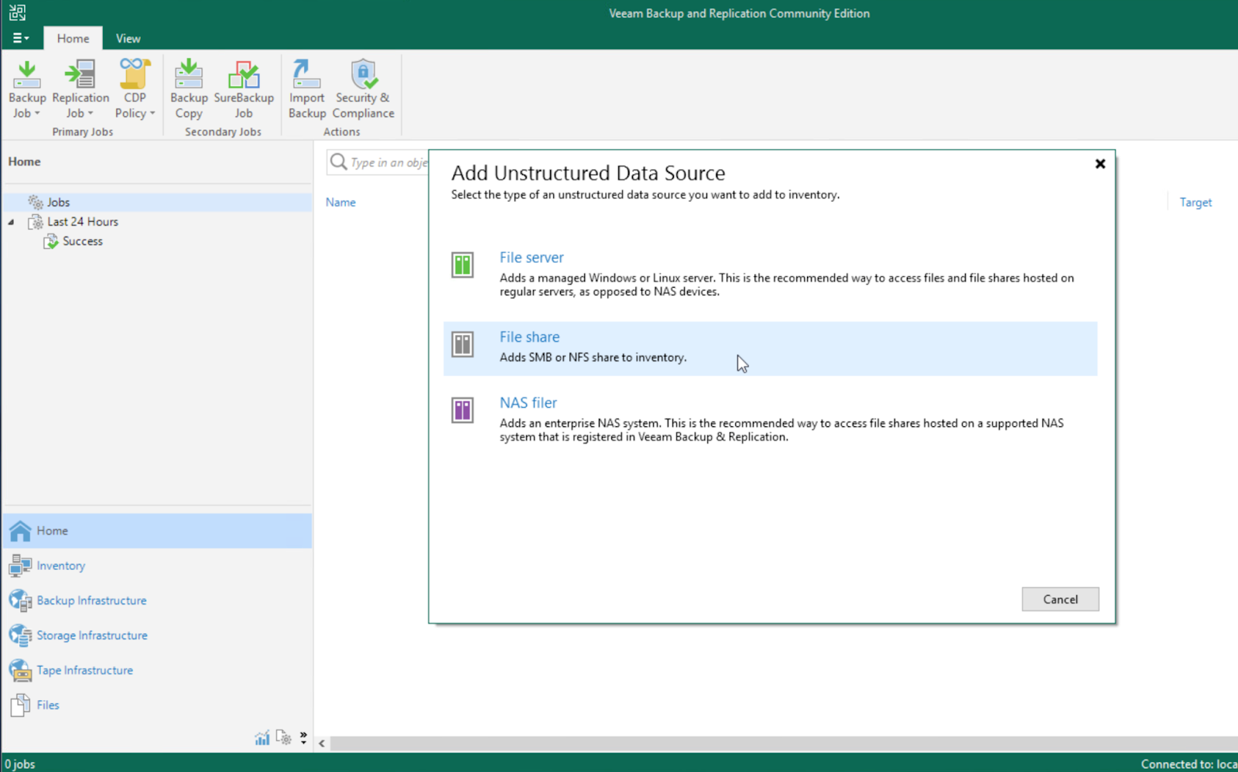The width and height of the screenshot is (1238, 772).
Task: Open the Inventory navigation view
Action: point(158,565)
